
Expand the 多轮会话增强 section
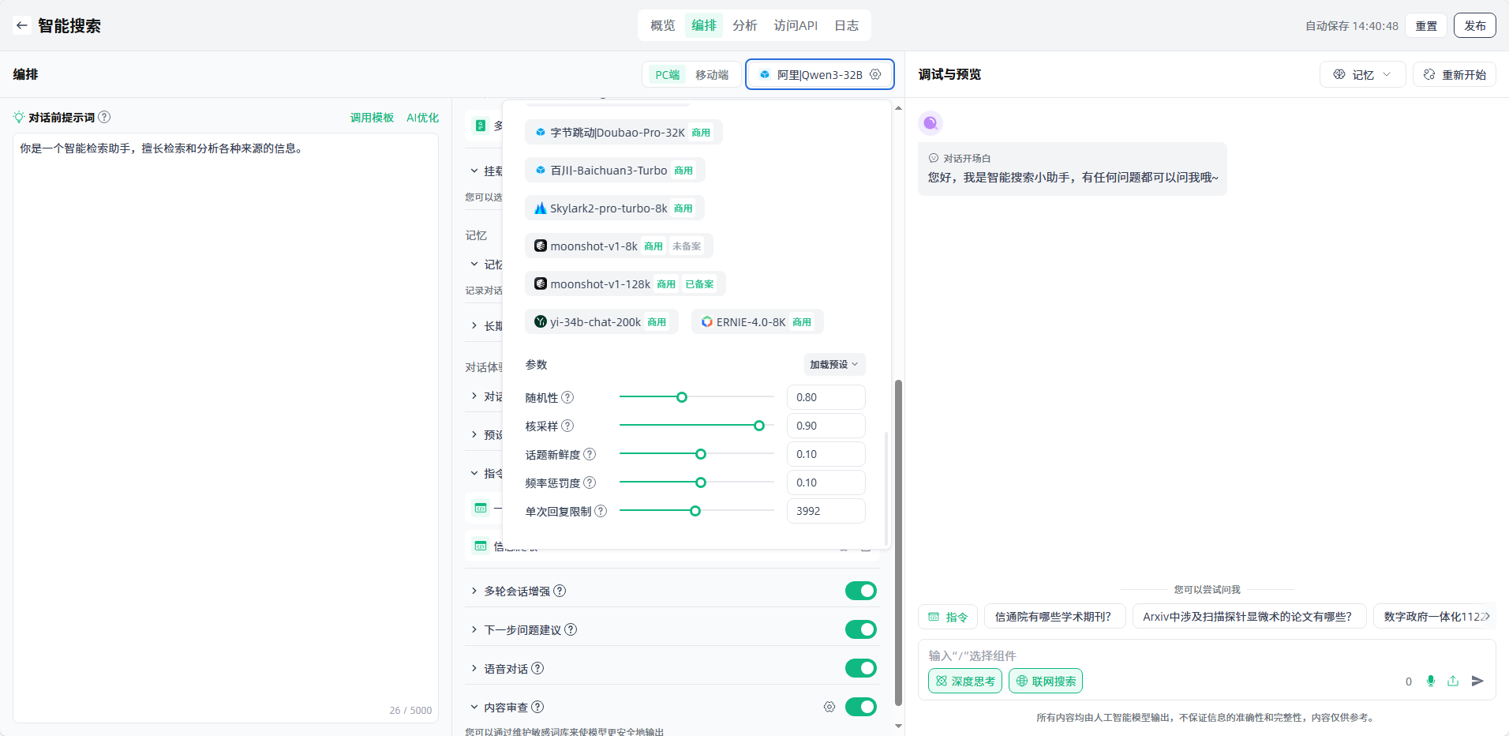coord(474,591)
